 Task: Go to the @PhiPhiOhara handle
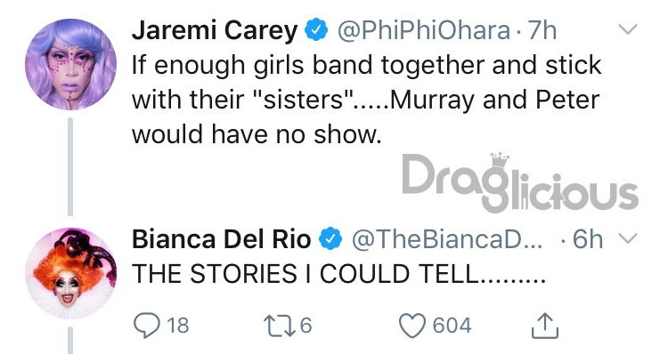423,31
